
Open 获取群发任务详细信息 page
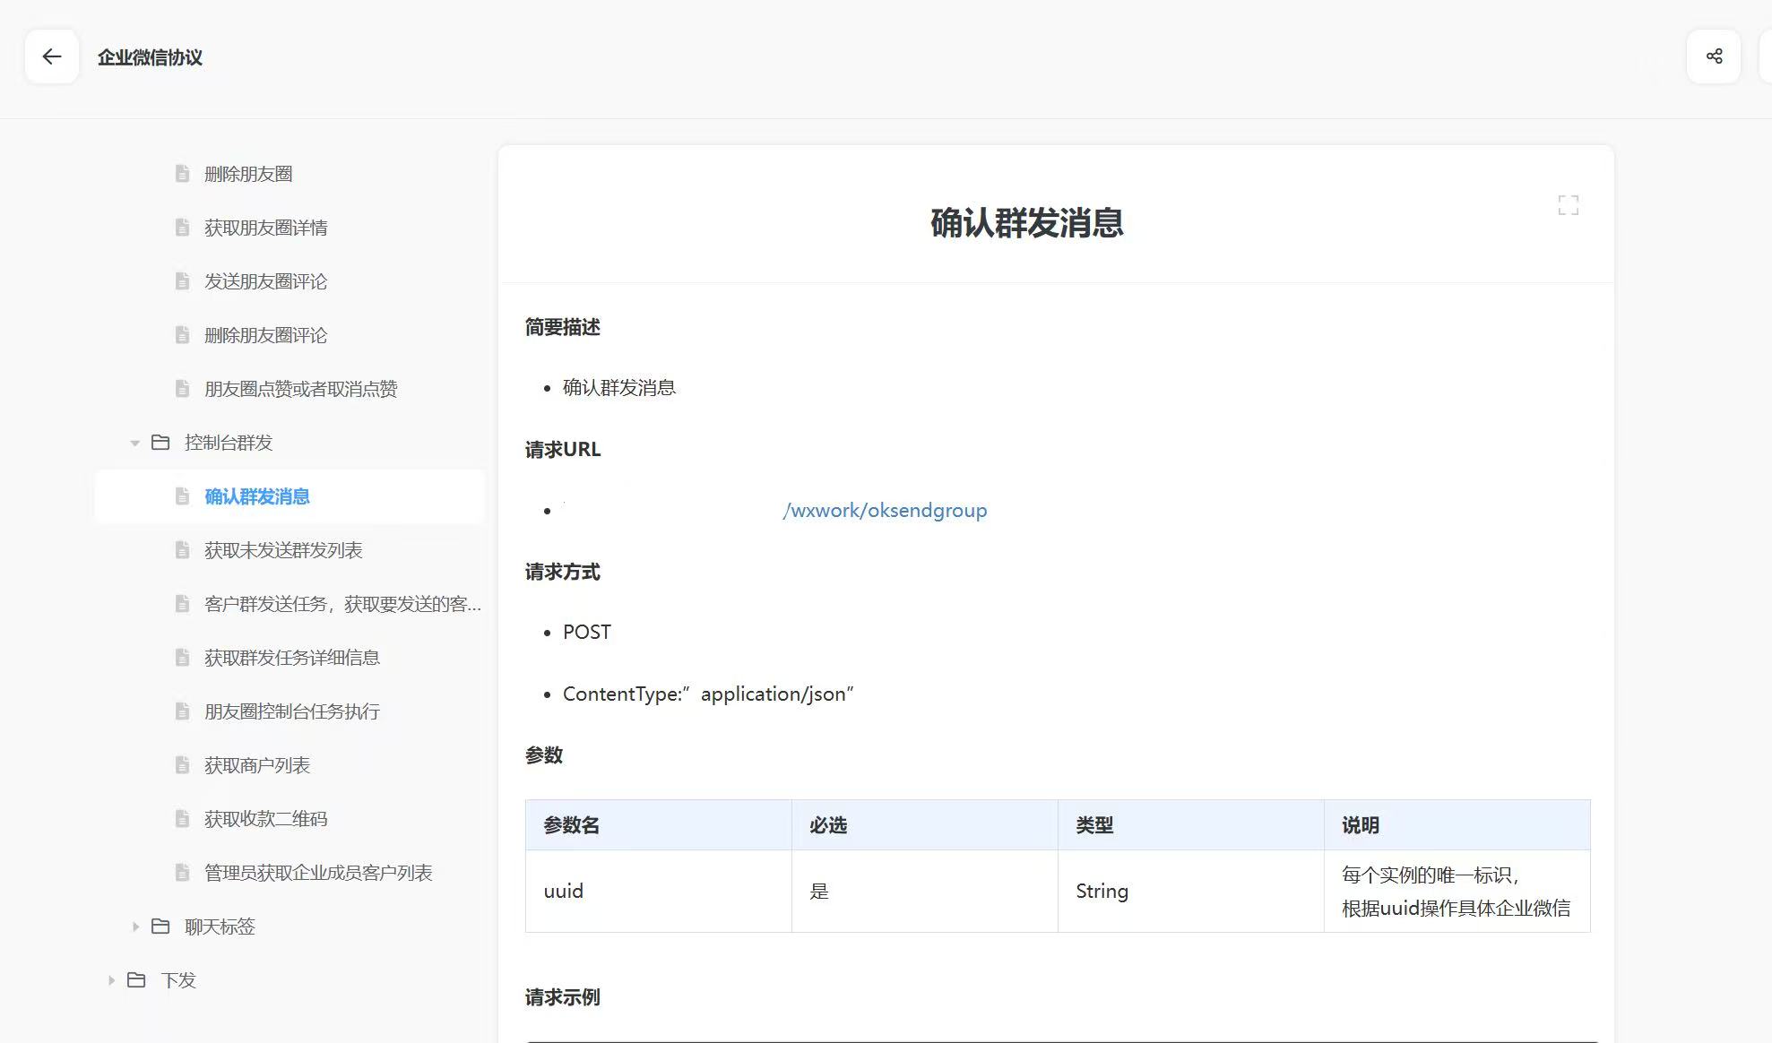click(292, 658)
